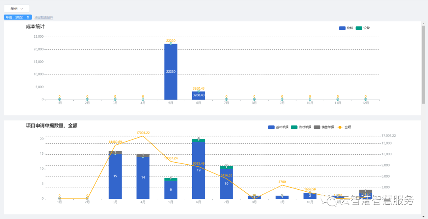Click the May bar labeled 6

pyautogui.click(x=171, y=190)
